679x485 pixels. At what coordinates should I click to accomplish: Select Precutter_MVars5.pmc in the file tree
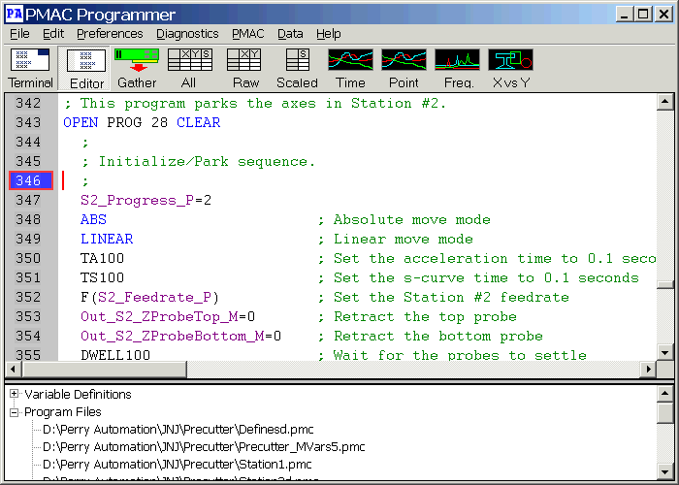tap(204, 447)
